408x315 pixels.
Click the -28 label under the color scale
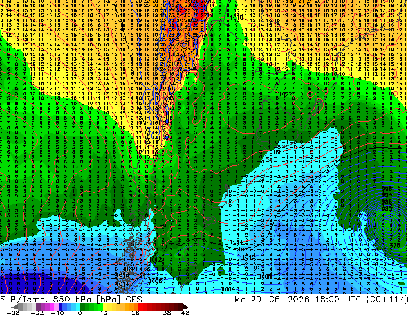13,312
